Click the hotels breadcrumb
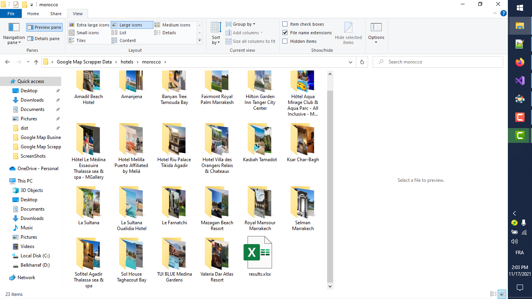 tap(127, 62)
